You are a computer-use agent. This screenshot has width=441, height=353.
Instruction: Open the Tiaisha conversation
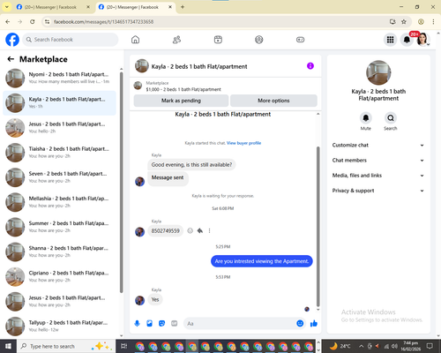coord(59,153)
